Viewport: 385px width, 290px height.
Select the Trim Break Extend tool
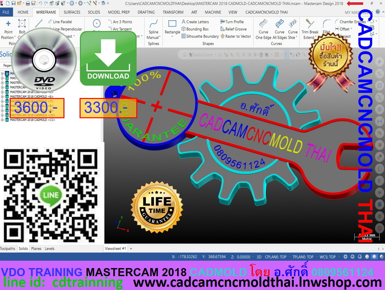coord(310,24)
